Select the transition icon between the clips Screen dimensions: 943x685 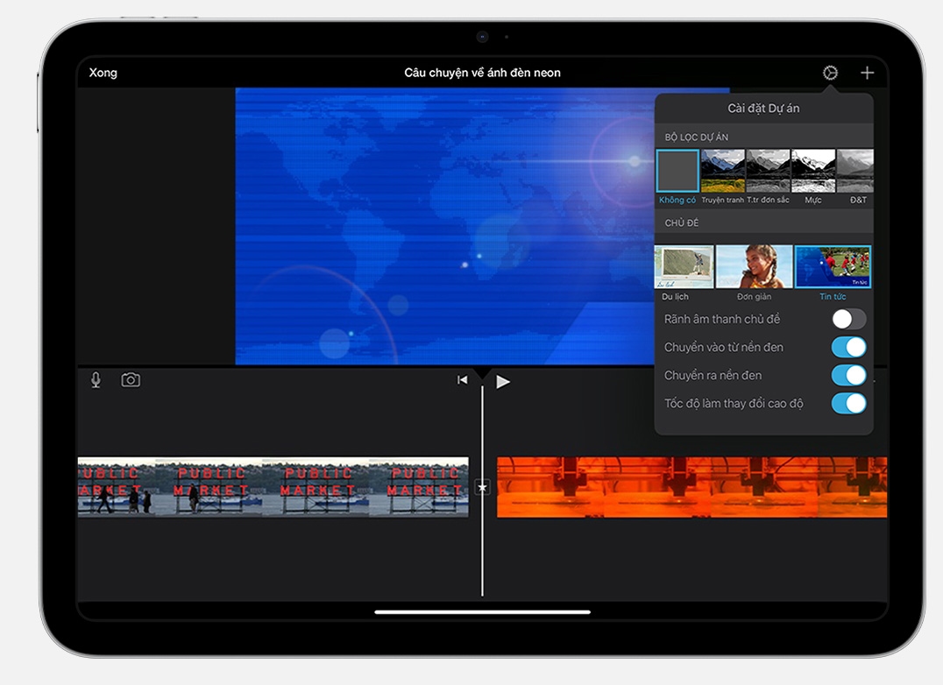482,487
